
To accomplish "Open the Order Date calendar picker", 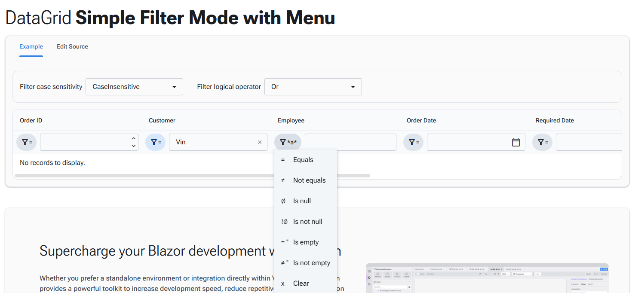I will 516,142.
